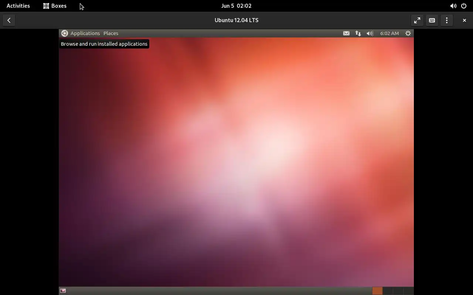Open the guest network connections indicator

point(358,33)
